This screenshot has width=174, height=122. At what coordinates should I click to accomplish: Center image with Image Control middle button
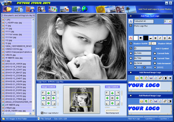click(48, 98)
